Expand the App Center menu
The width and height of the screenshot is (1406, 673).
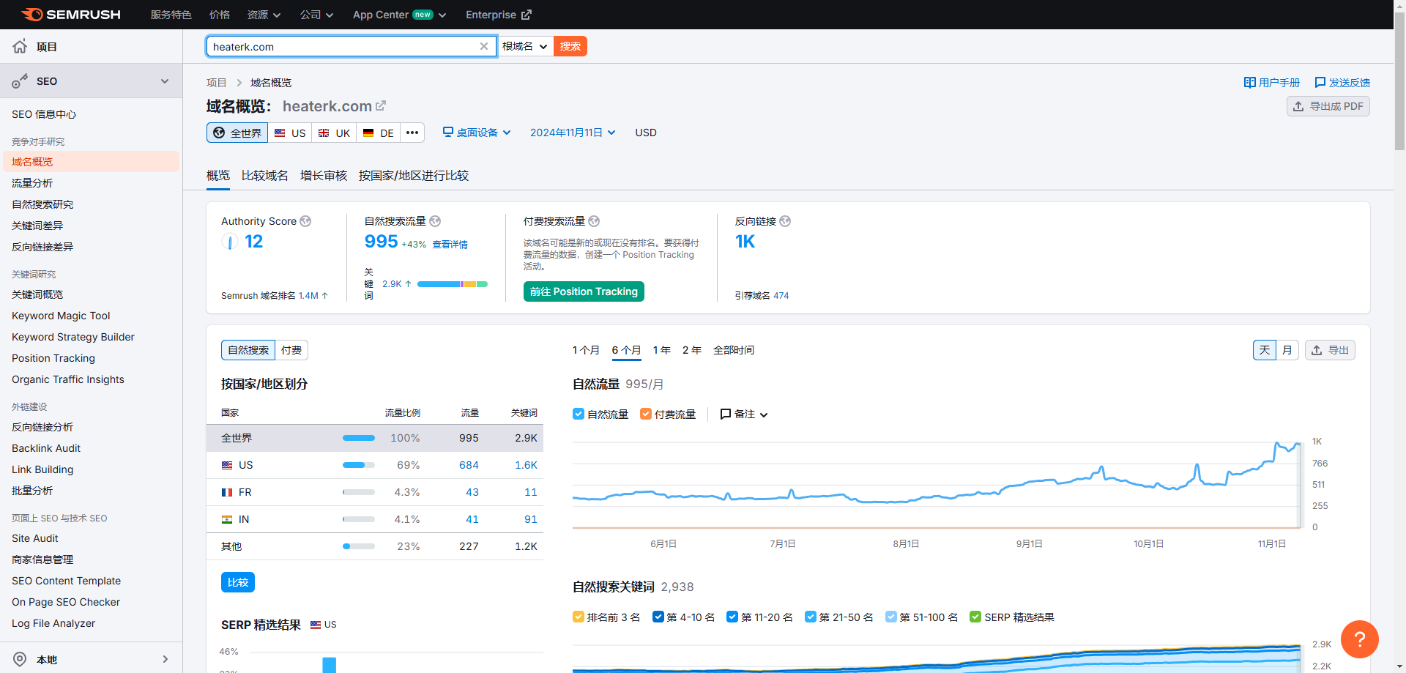click(x=399, y=15)
